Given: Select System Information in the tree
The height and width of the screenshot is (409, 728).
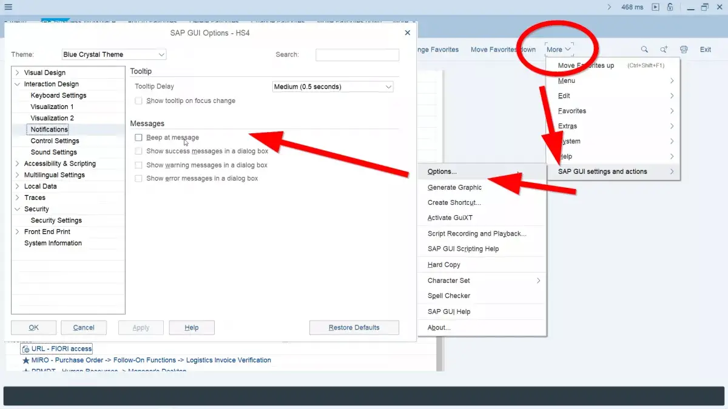Looking at the screenshot, I should (53, 244).
